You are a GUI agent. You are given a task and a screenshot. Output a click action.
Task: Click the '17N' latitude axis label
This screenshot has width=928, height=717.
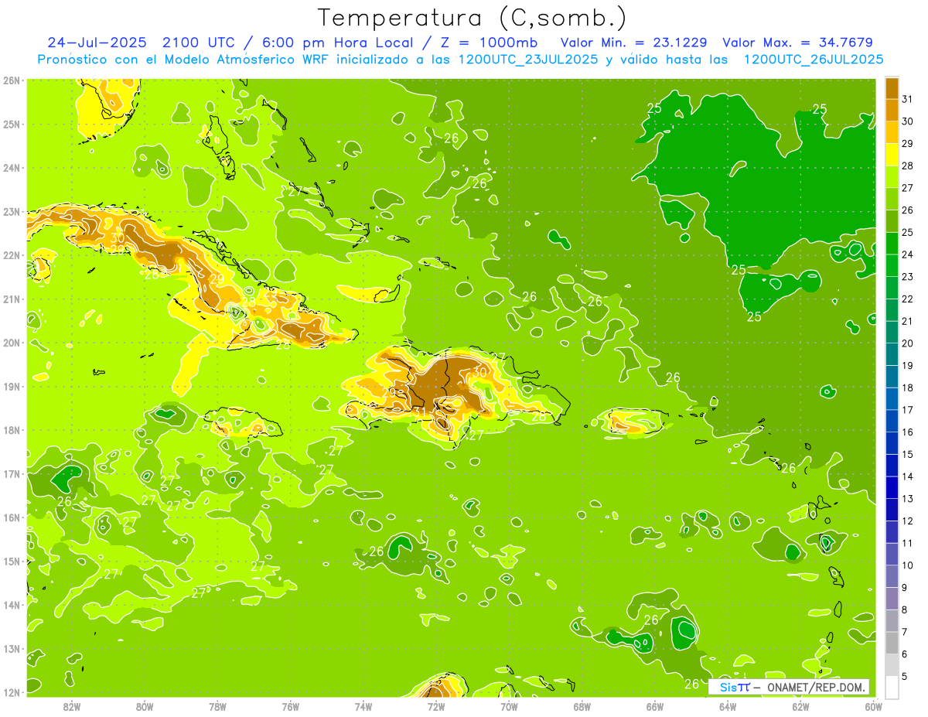[12, 474]
